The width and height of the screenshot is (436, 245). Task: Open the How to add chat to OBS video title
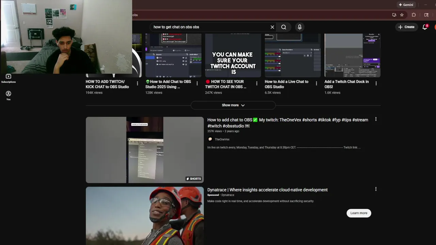tap(288, 123)
